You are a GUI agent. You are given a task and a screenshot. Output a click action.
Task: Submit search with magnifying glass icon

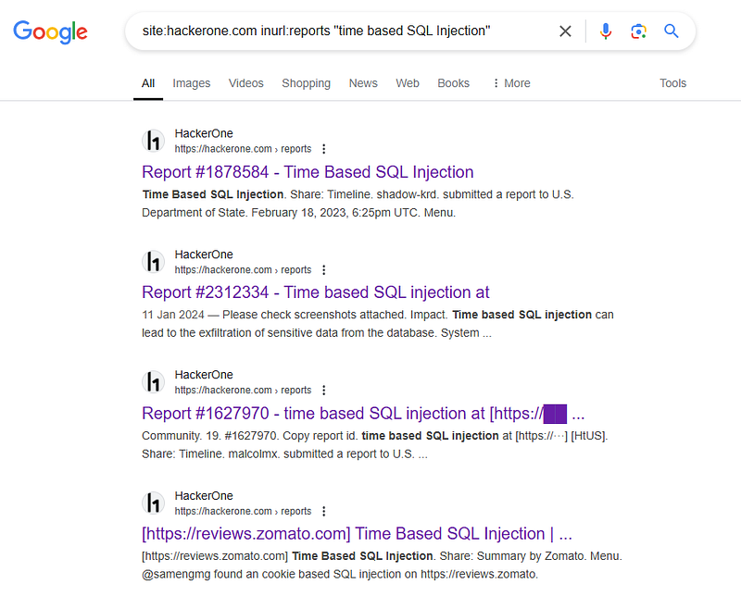click(672, 31)
